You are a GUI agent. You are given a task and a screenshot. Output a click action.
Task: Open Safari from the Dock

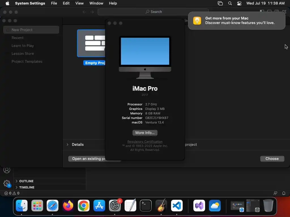point(52,206)
